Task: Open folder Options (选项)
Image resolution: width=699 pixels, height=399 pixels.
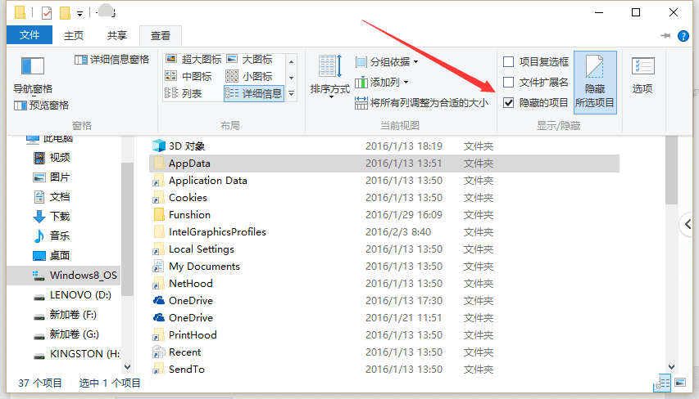Action: [x=642, y=74]
